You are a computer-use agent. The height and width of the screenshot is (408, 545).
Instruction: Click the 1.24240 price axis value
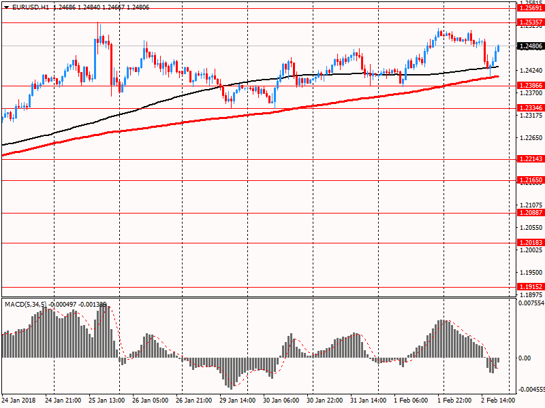coord(531,71)
